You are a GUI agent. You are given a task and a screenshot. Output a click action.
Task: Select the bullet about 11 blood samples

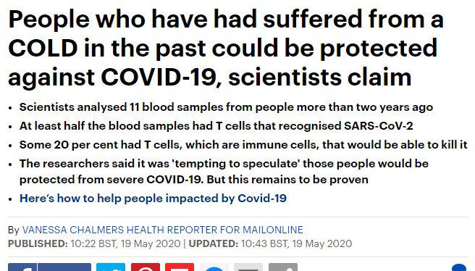click(x=226, y=107)
